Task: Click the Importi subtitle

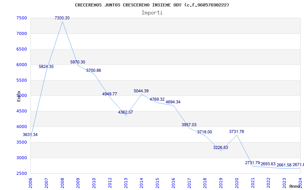Action: [152, 13]
